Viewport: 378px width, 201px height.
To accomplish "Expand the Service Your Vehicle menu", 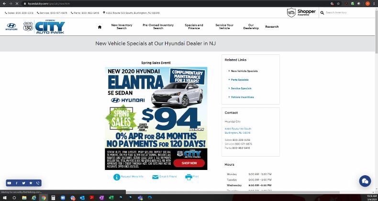I will [x=224, y=27].
